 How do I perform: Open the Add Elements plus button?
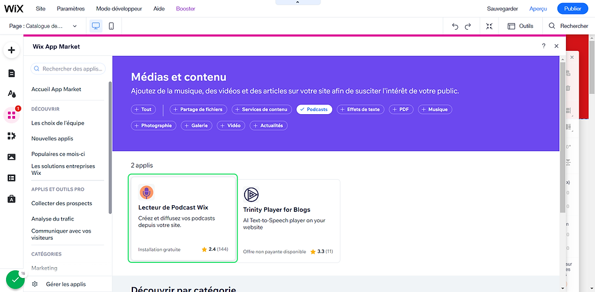pyautogui.click(x=12, y=50)
